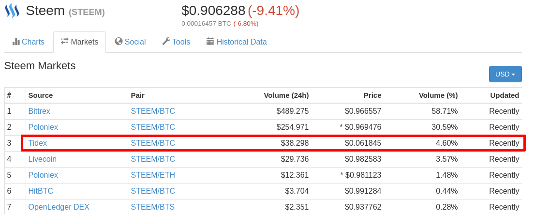Sort table by Pair column
The height and width of the screenshot is (214, 535).
point(137,95)
